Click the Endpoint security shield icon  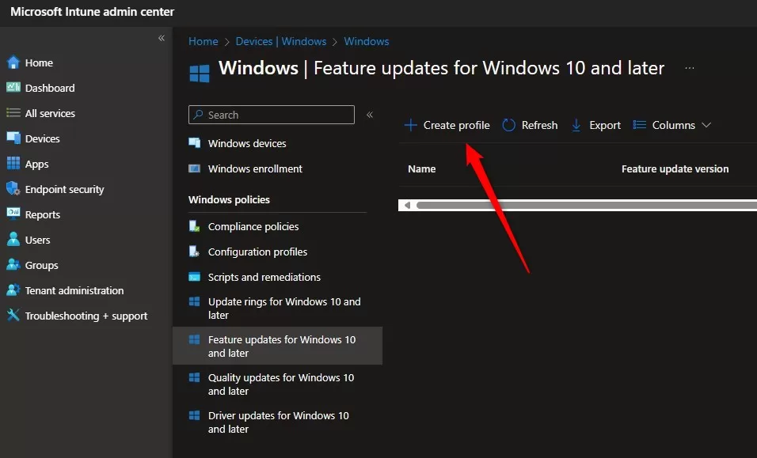(x=13, y=188)
